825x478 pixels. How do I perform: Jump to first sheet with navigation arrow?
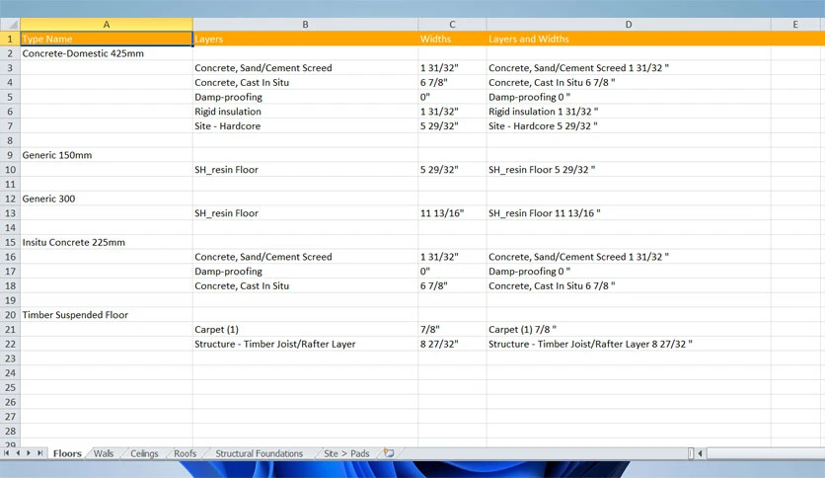pyautogui.click(x=6, y=453)
